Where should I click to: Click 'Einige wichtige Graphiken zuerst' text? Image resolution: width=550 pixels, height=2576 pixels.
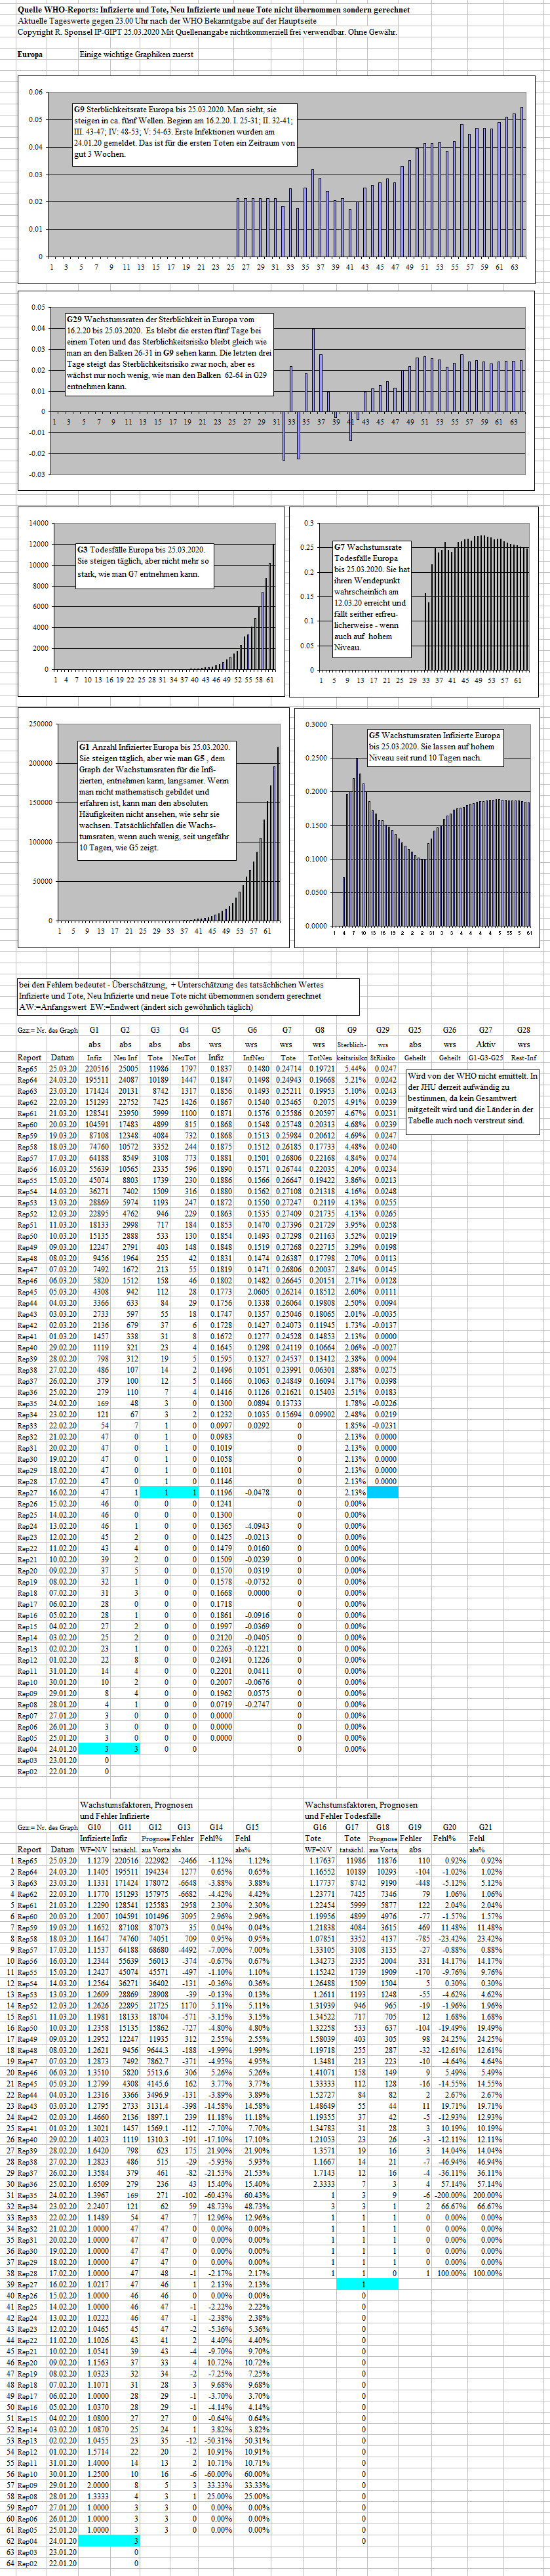click(137, 54)
